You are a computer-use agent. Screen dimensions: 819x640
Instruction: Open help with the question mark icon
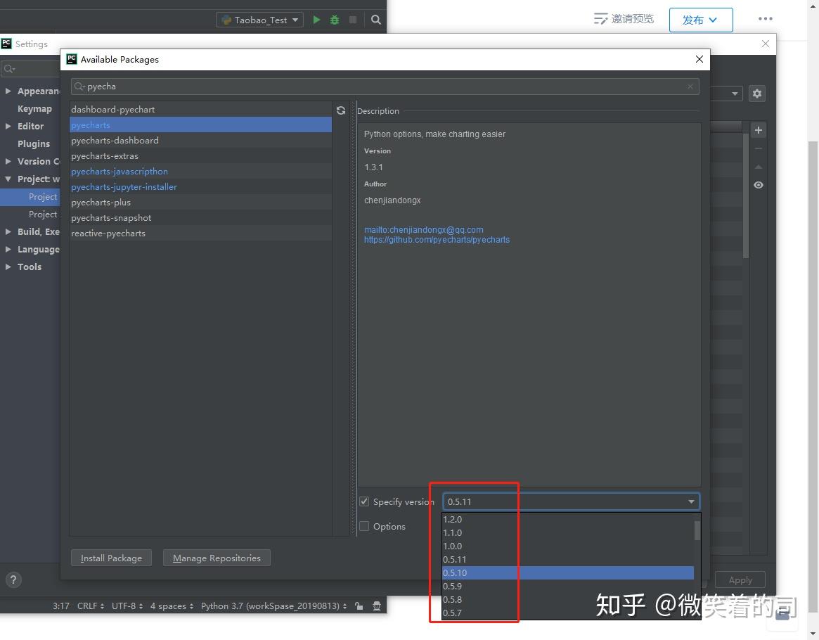coord(13,580)
